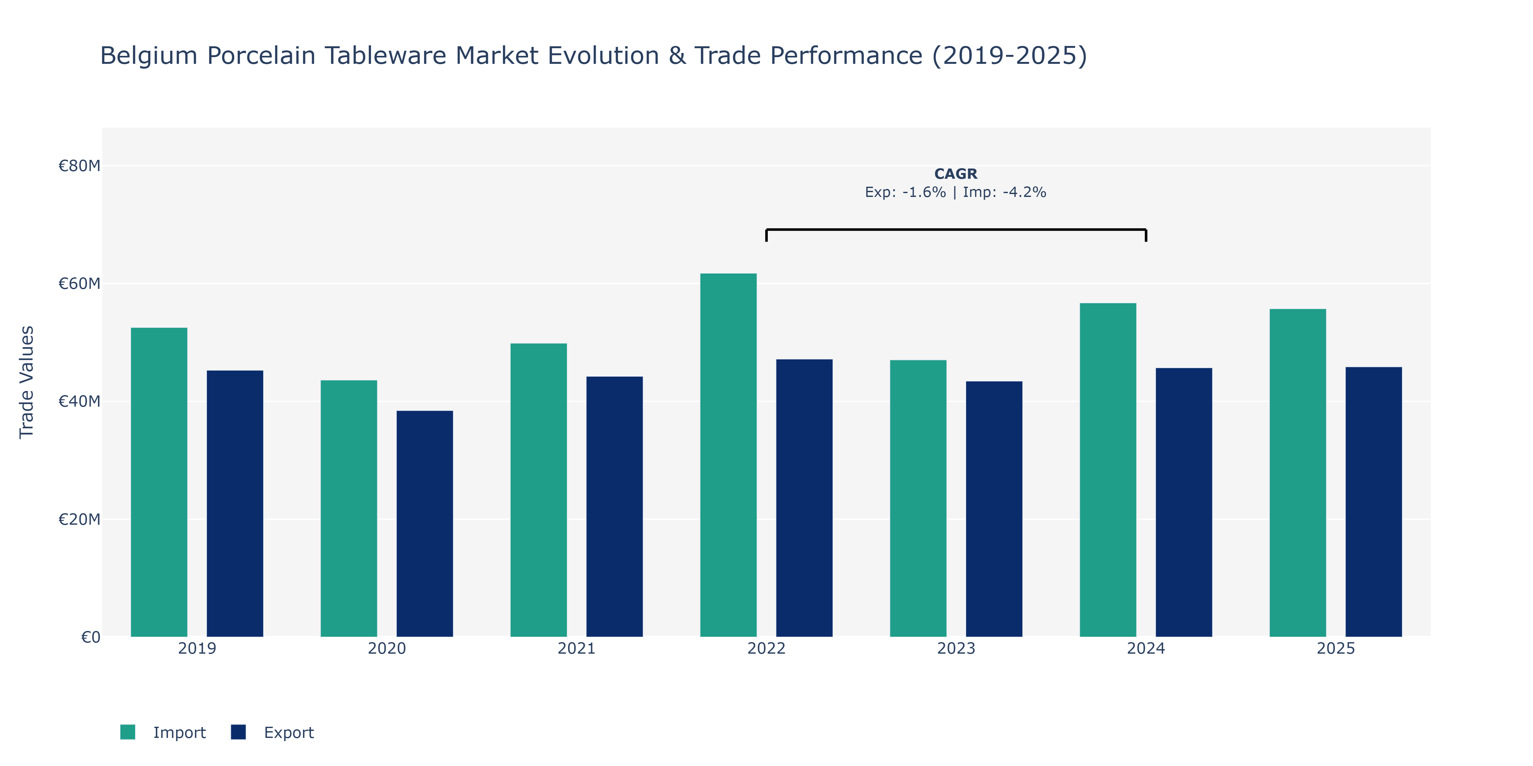1533x766 pixels.
Task: Click the 2020 x-axis label
Action: [387, 648]
